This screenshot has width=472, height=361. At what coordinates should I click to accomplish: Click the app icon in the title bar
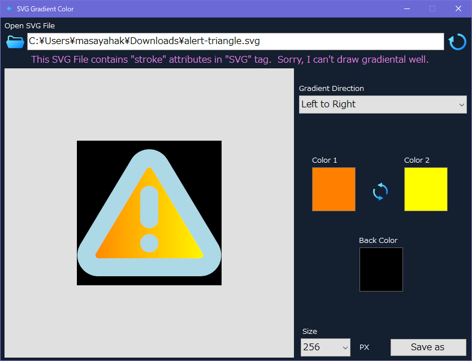click(10, 8)
